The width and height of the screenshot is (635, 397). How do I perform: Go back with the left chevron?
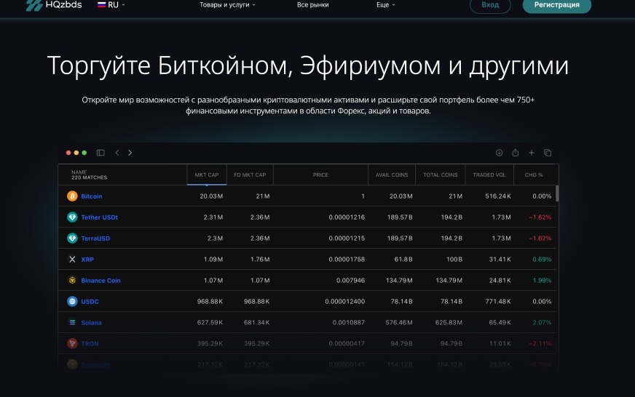117,153
